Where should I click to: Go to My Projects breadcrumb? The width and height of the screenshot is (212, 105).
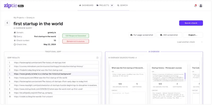19,17
